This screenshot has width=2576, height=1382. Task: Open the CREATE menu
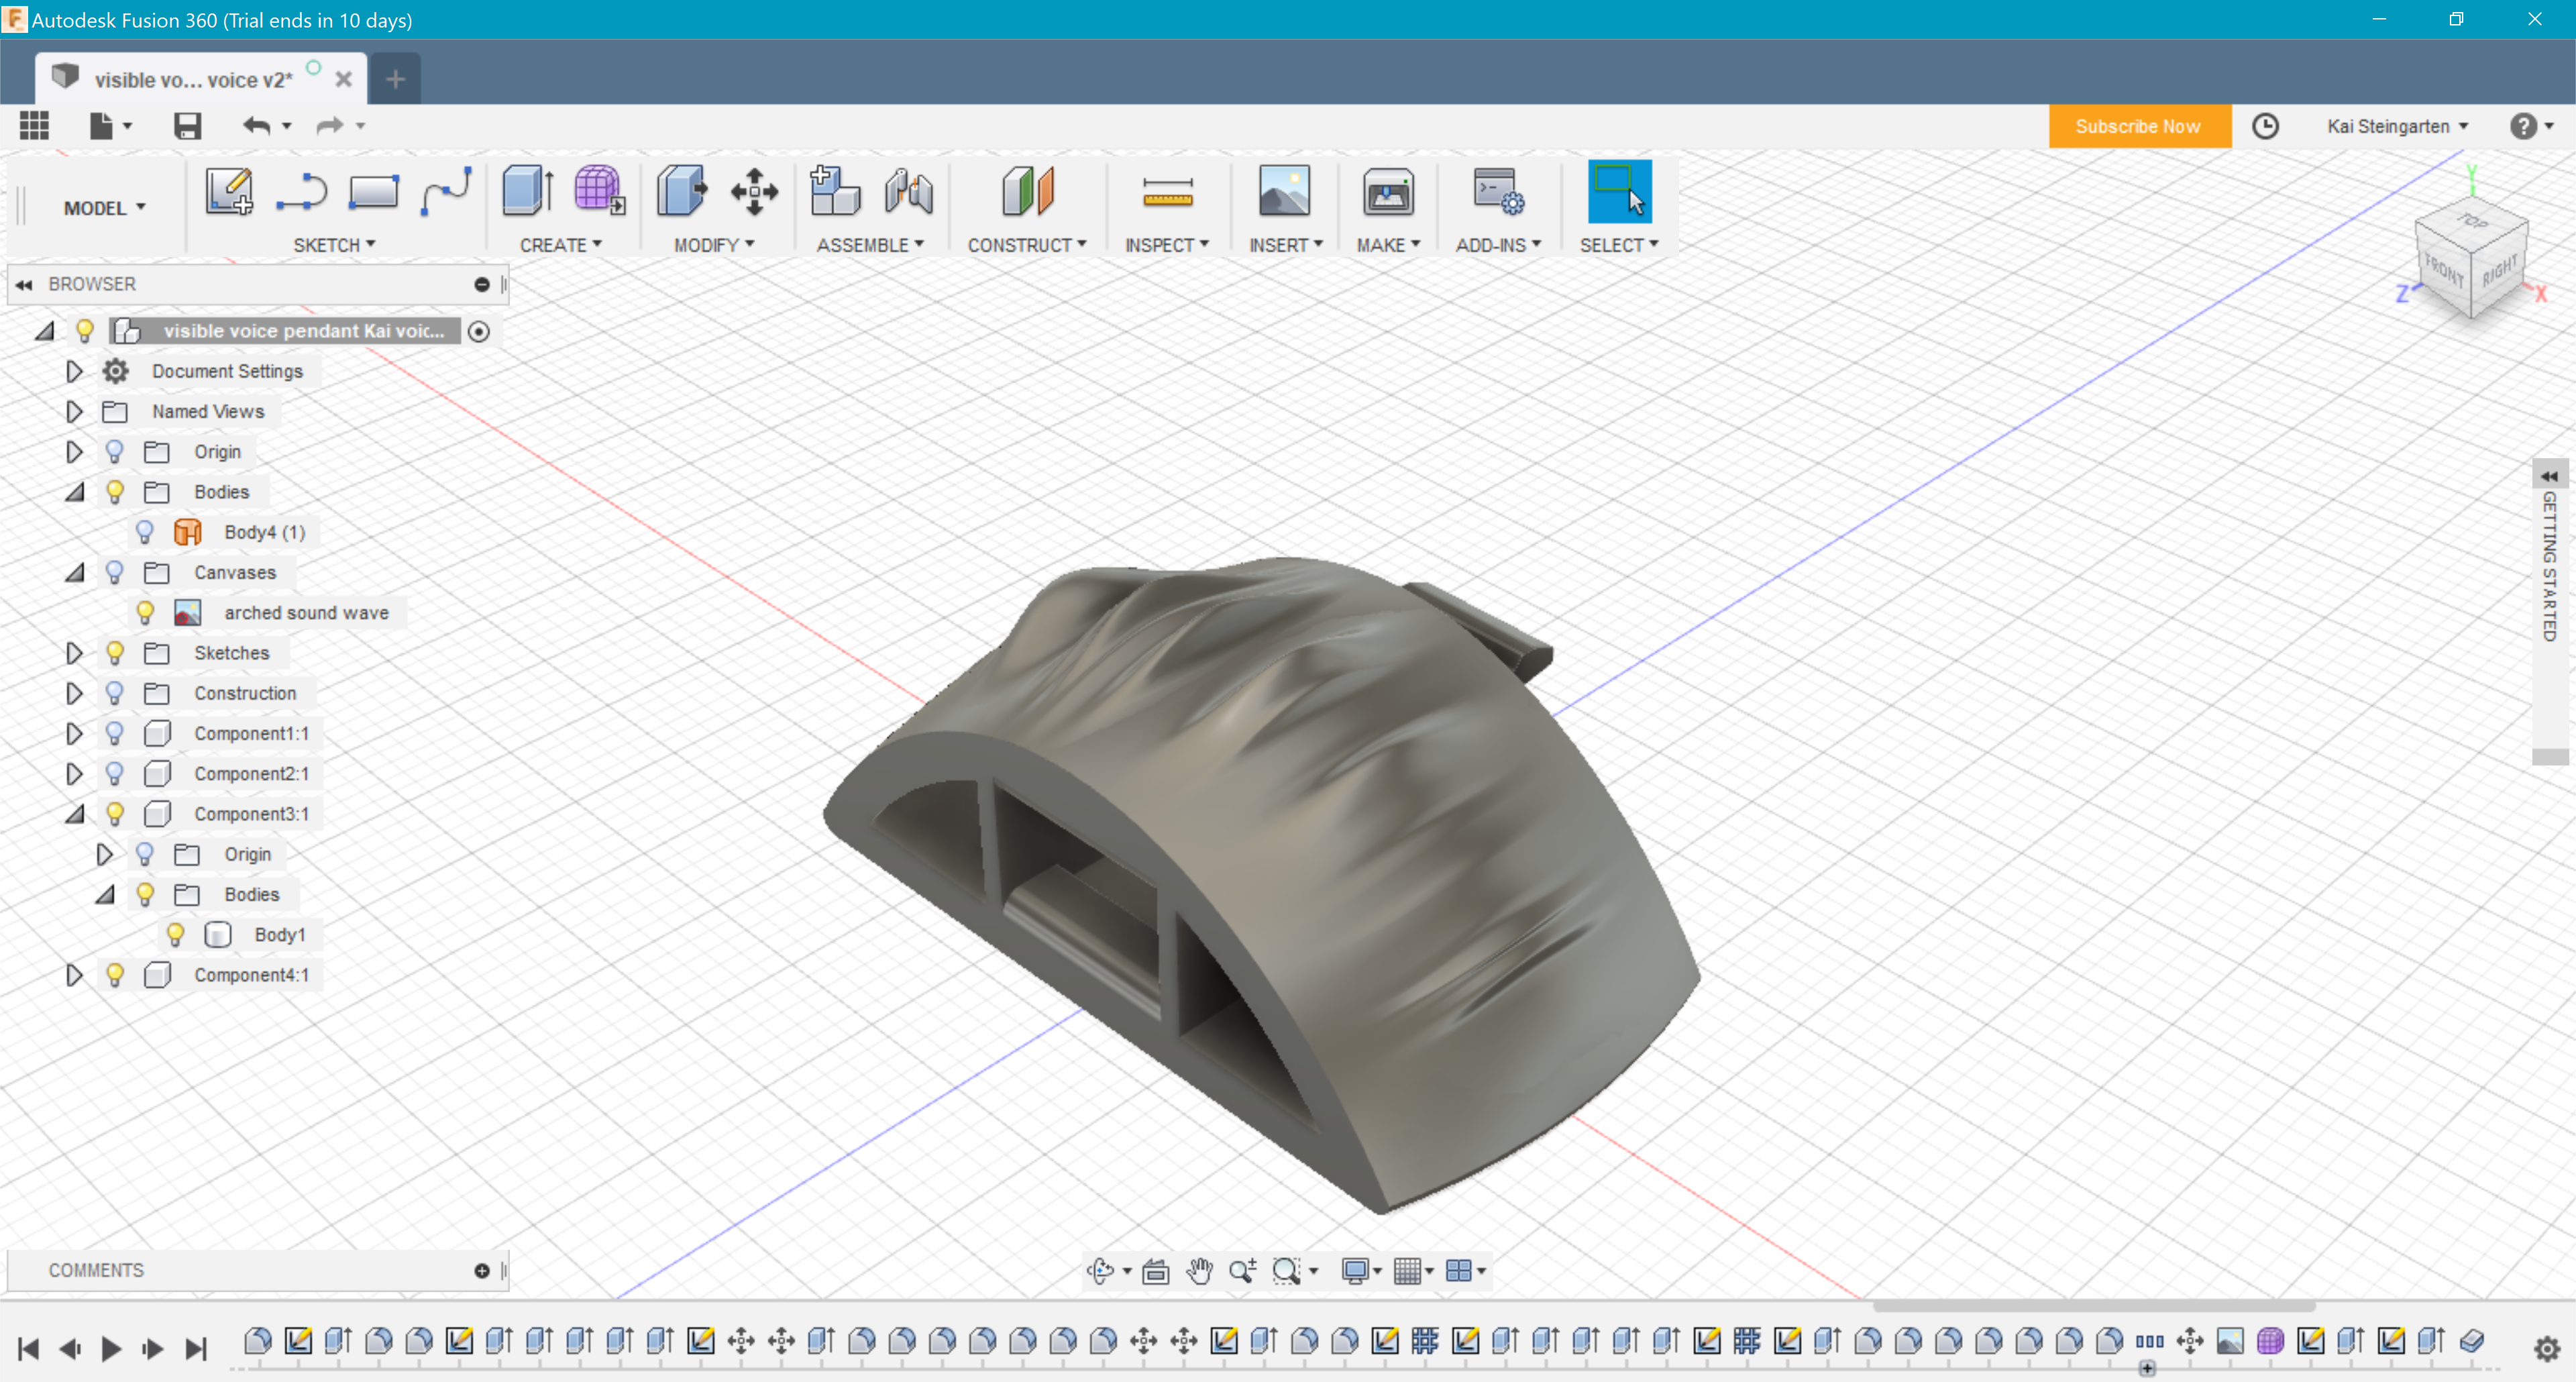tap(560, 245)
